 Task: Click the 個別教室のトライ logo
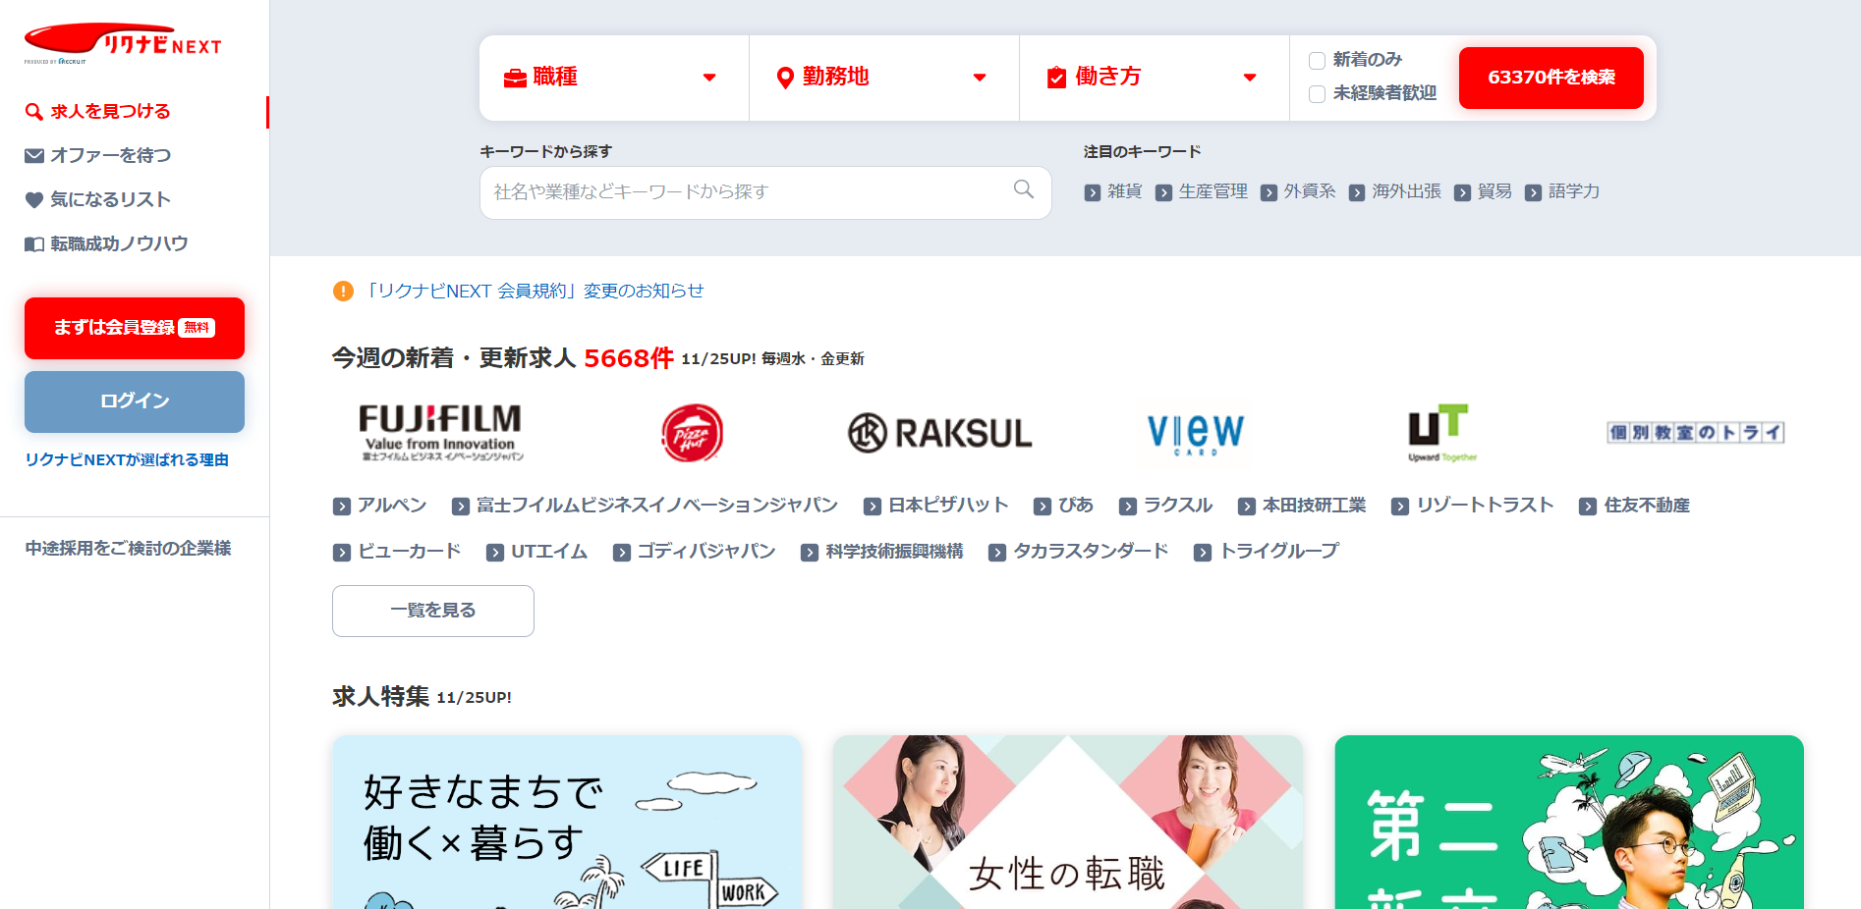[1695, 432]
